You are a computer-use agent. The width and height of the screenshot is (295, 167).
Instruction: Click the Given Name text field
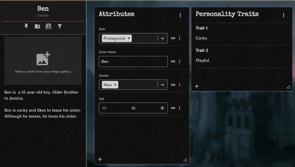pyautogui.click(x=133, y=61)
